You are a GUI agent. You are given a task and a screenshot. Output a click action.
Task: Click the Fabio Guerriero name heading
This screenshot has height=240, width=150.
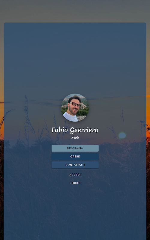[75, 130]
